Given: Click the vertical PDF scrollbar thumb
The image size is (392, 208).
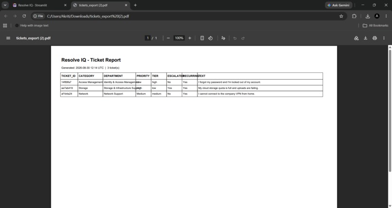Looking at the screenshot, I should [x=390, y=111].
